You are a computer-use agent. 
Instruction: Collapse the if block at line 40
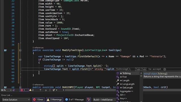click(x=20, y=60)
